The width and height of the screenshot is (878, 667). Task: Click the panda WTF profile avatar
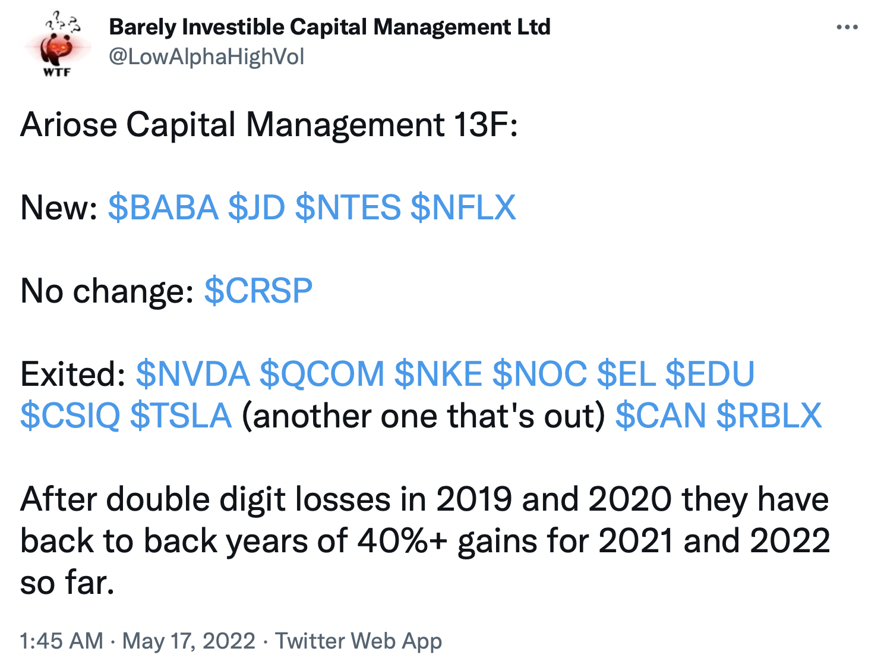[x=56, y=45]
